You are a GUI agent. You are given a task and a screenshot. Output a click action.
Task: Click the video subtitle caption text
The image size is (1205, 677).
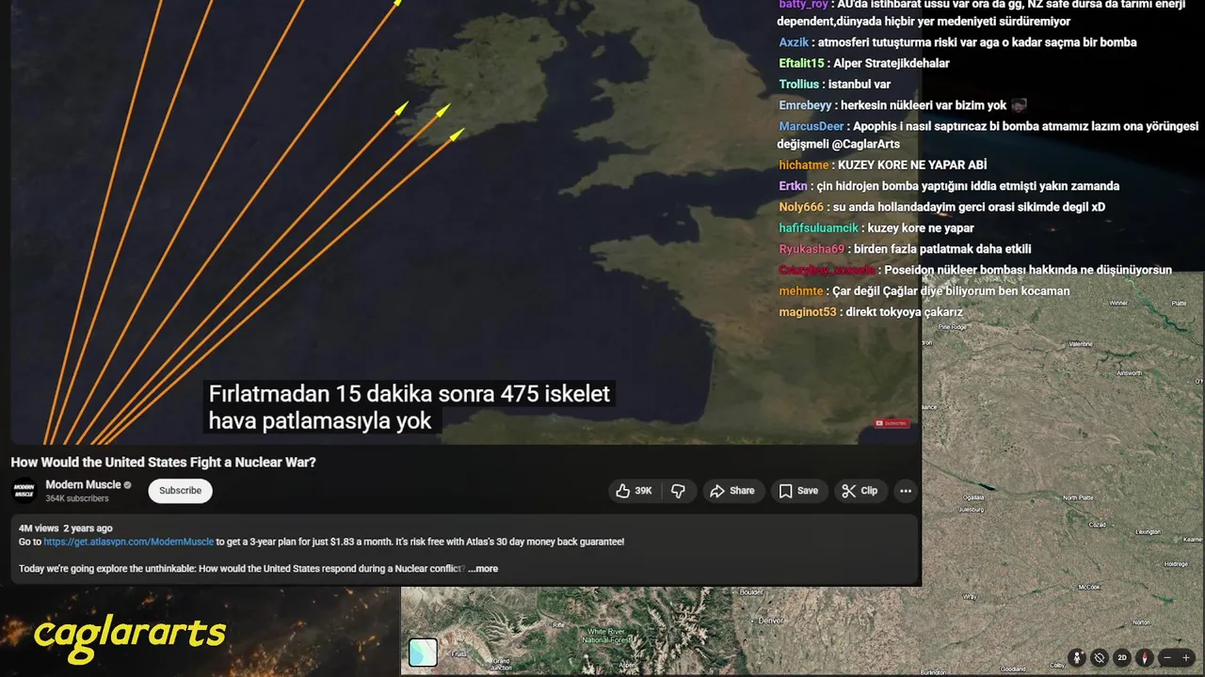pos(409,407)
